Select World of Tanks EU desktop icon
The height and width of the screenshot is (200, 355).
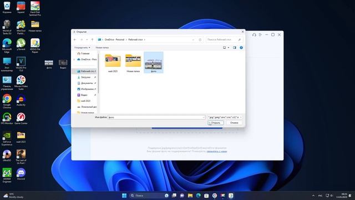7,27
